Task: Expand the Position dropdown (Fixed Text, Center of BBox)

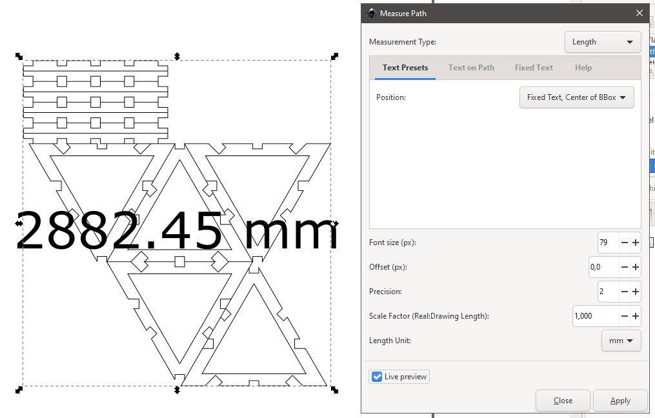Action: coord(576,97)
